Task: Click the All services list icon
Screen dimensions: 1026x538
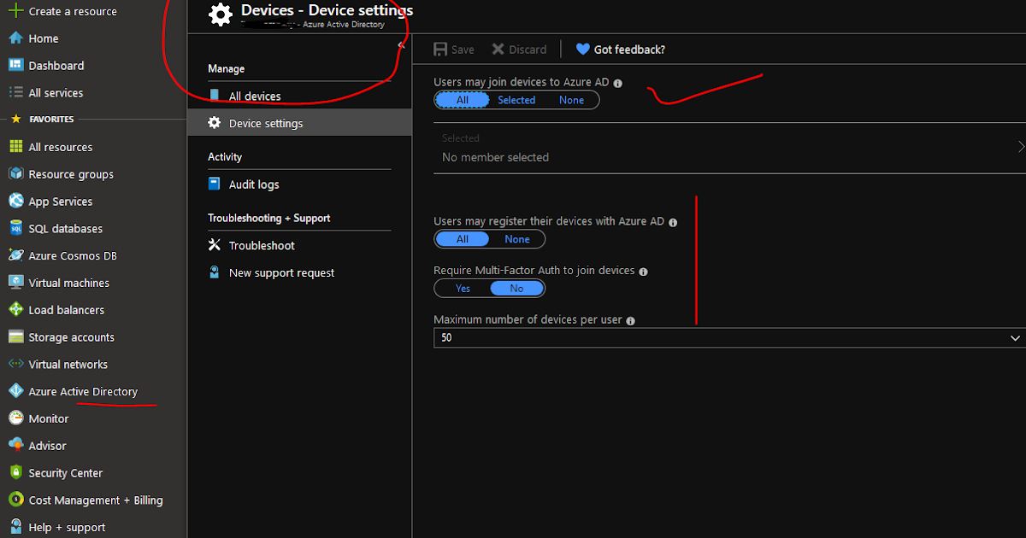Action: click(15, 92)
